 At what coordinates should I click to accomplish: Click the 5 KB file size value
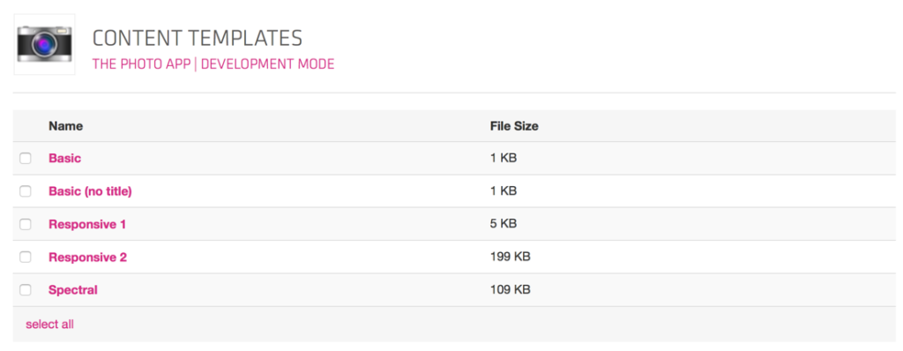504,224
